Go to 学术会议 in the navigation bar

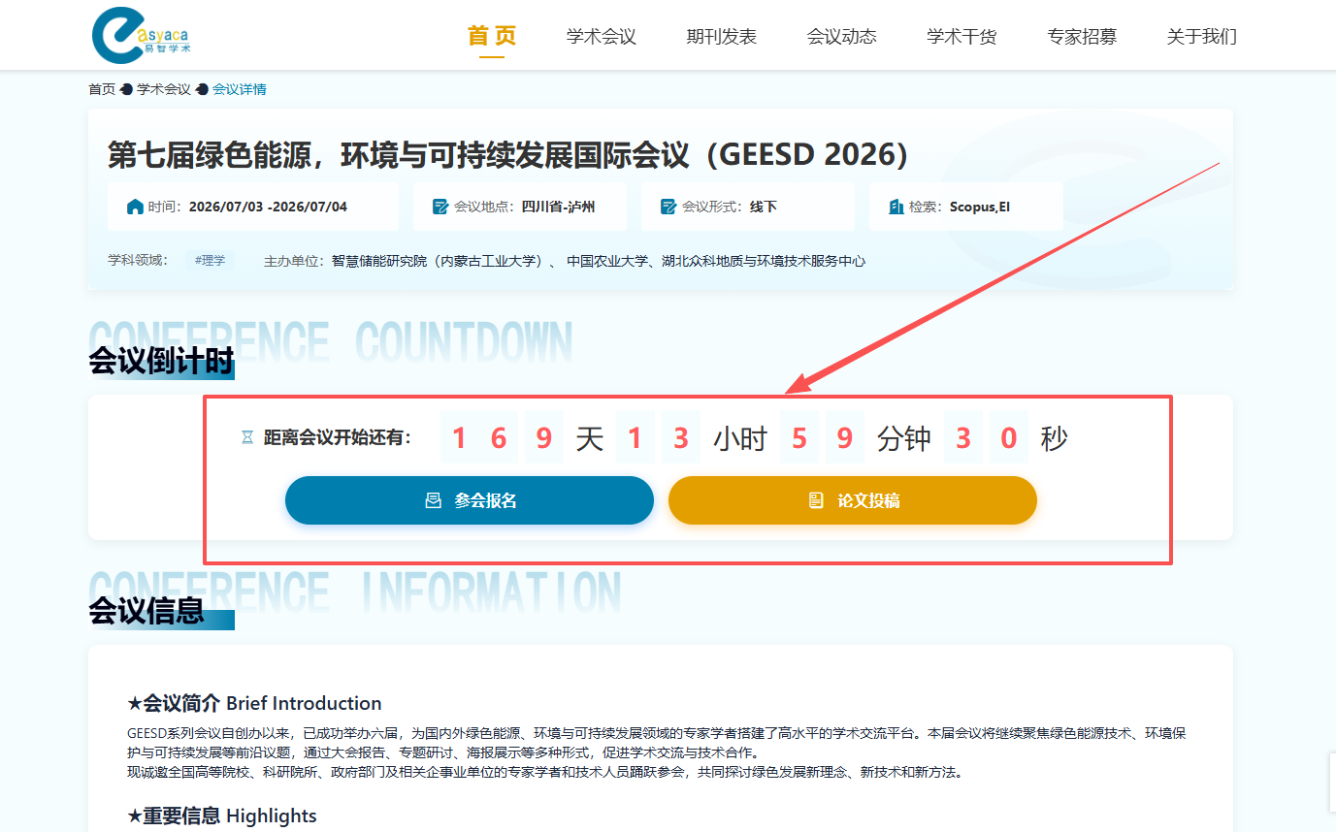coord(602,37)
